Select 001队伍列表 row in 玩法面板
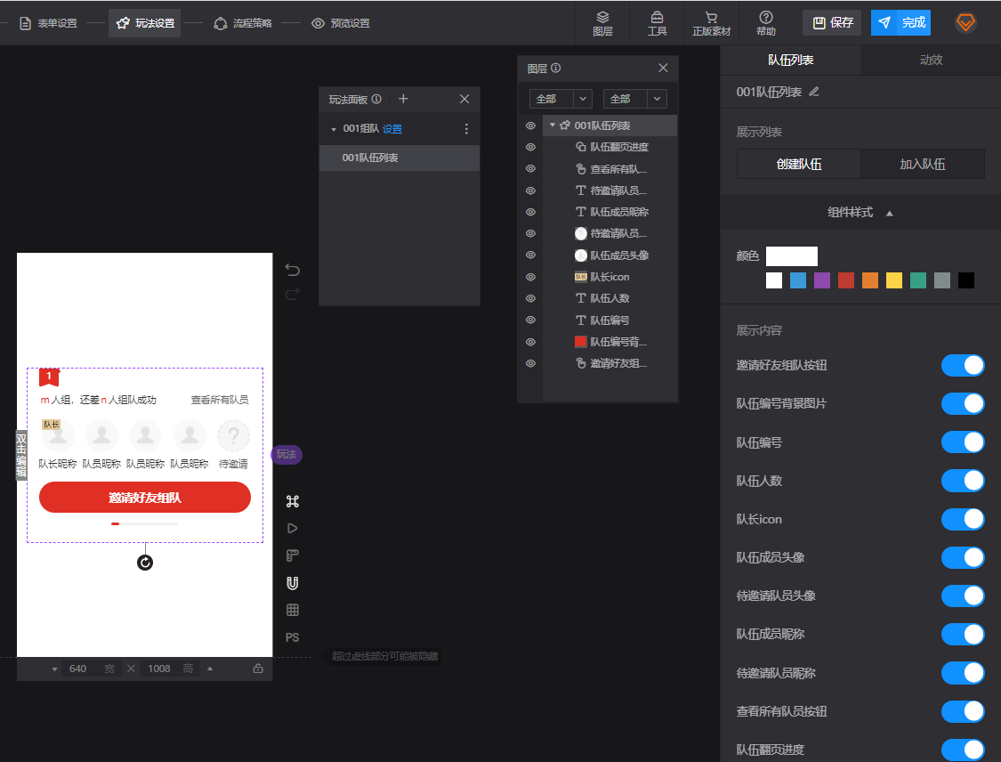Screen dimensions: 1001x762 400,158
